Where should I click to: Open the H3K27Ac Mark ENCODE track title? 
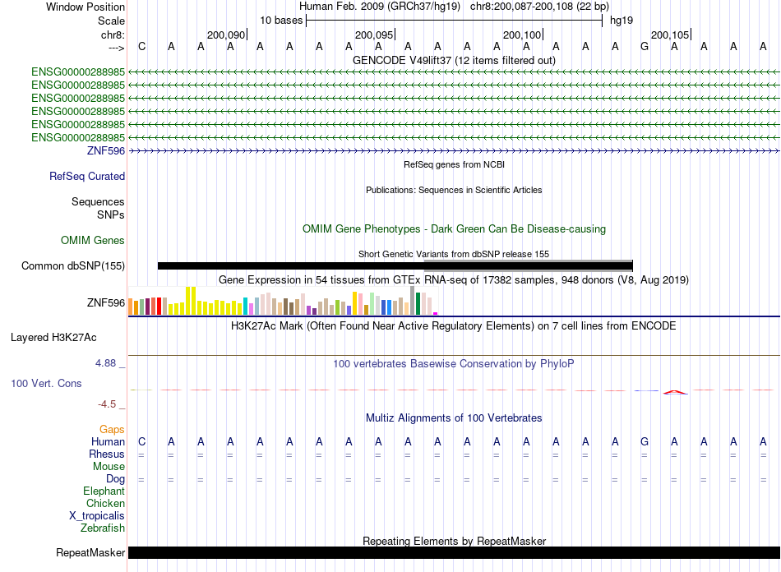pos(454,326)
